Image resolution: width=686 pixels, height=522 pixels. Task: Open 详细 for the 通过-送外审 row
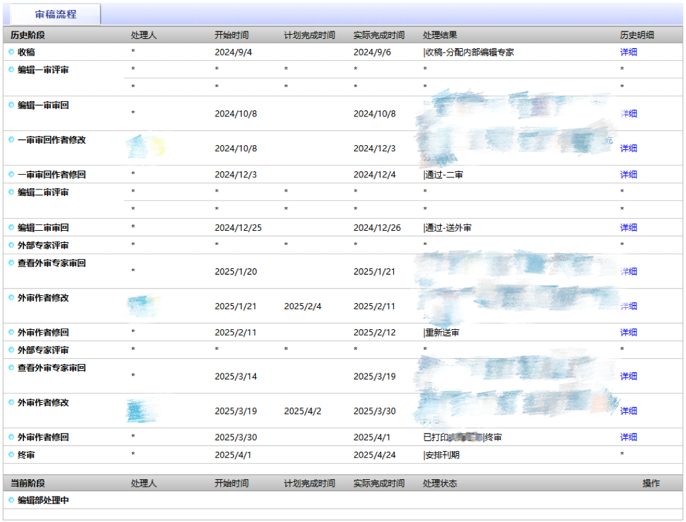tap(628, 228)
